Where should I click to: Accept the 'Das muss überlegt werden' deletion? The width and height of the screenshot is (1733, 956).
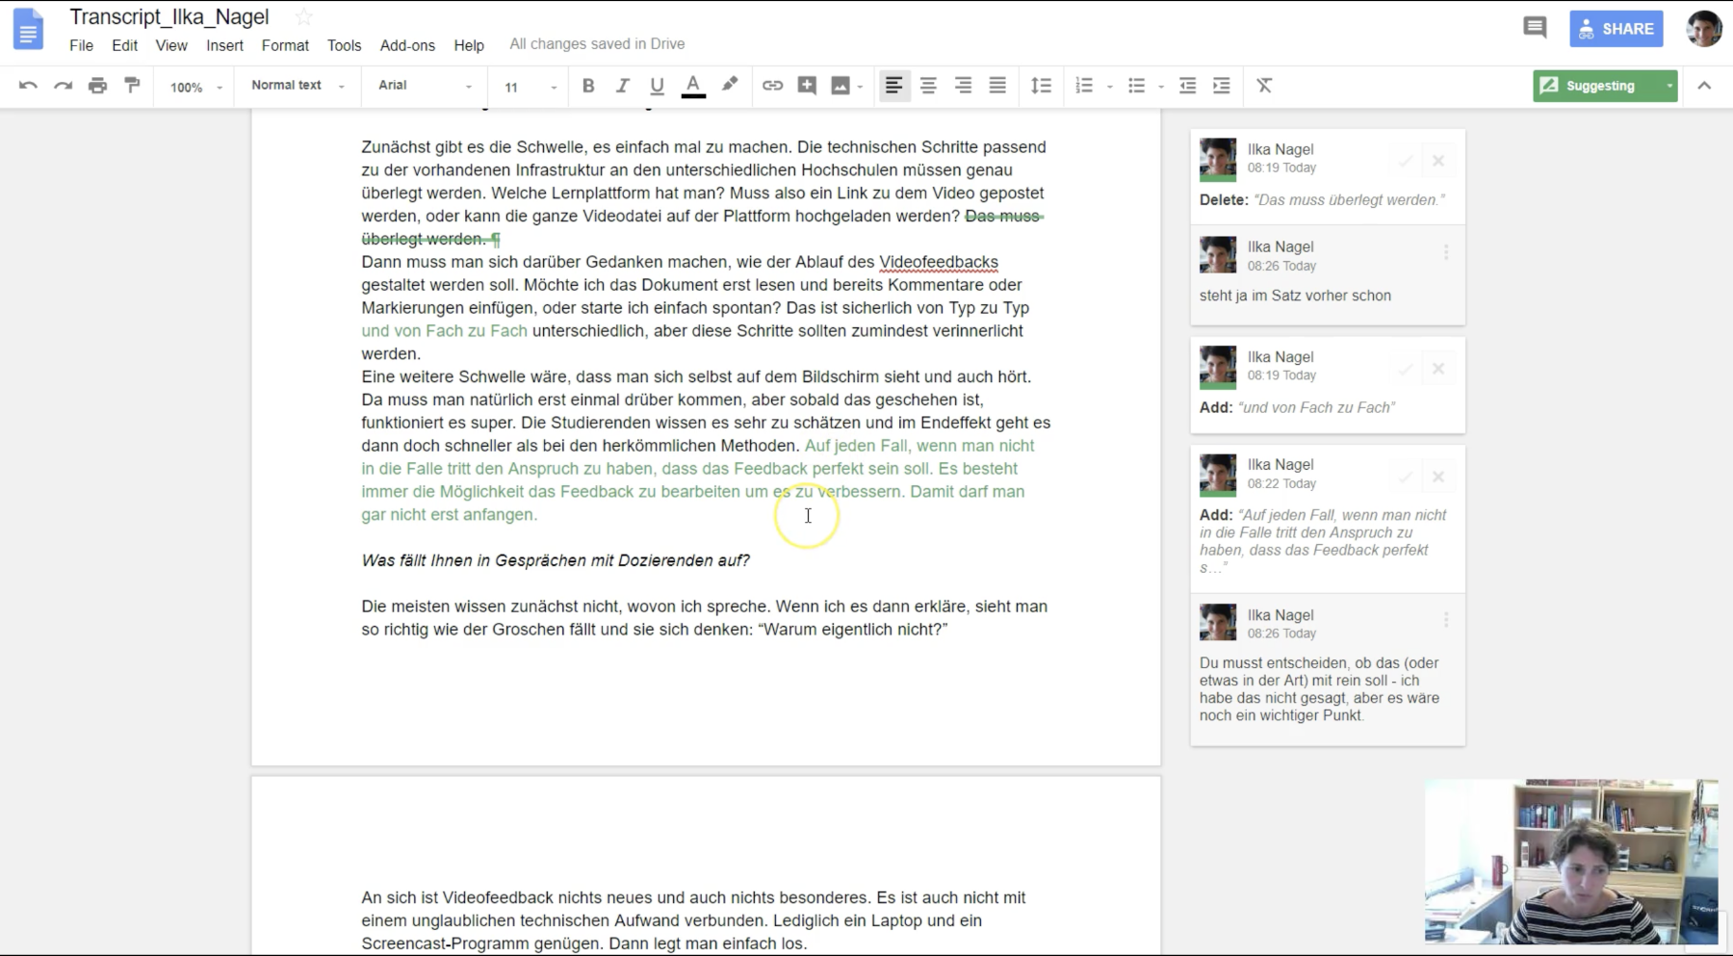pyautogui.click(x=1406, y=161)
